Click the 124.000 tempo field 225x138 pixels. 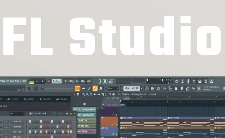point(57,82)
